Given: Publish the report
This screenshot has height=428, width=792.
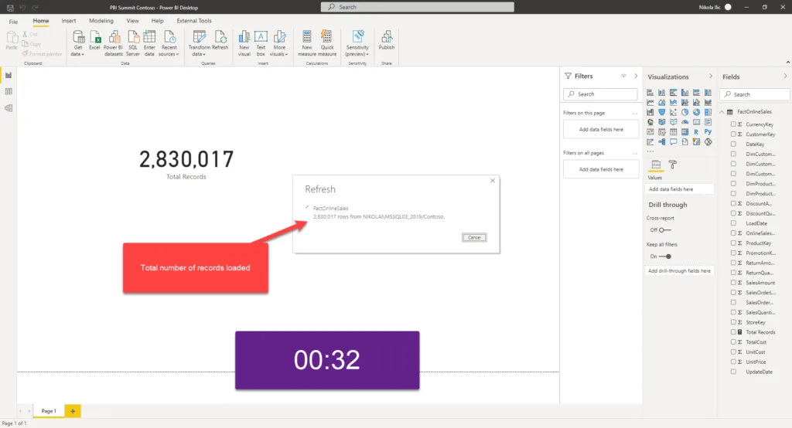Looking at the screenshot, I should tap(387, 40).
